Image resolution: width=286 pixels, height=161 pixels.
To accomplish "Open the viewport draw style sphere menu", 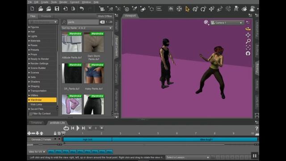I will [x=206, y=22].
